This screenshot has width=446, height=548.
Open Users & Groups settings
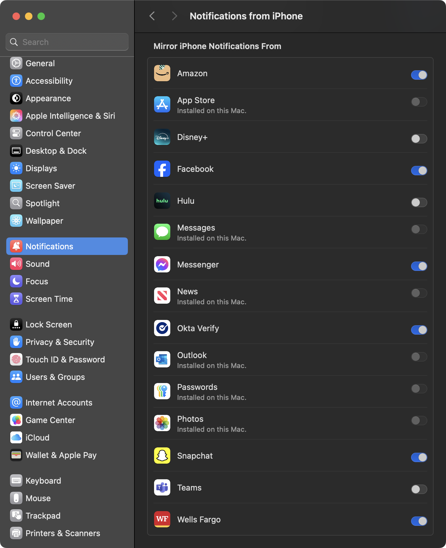click(67, 377)
